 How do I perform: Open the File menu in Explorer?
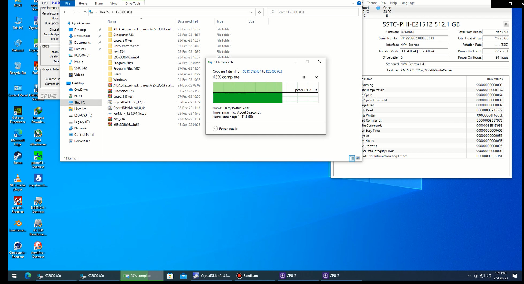pyautogui.click(x=68, y=4)
